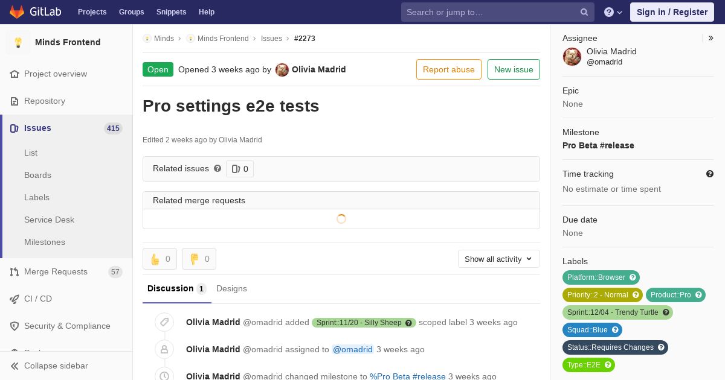Click the assignment user icon in activity feed

(x=164, y=349)
